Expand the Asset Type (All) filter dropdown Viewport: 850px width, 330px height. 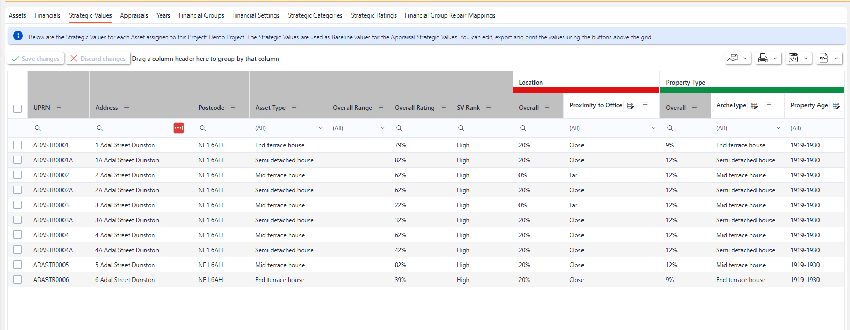coord(320,128)
